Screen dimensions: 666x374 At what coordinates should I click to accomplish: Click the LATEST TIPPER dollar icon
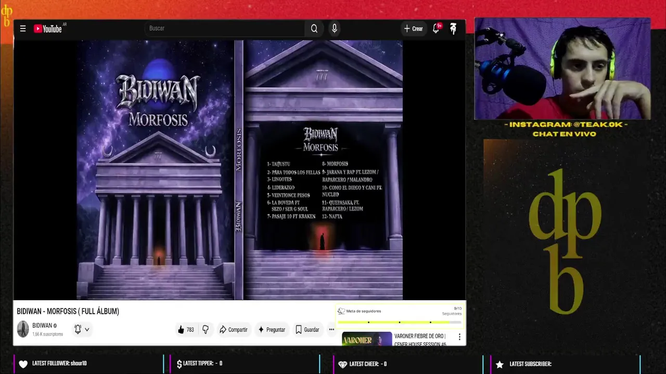point(179,364)
